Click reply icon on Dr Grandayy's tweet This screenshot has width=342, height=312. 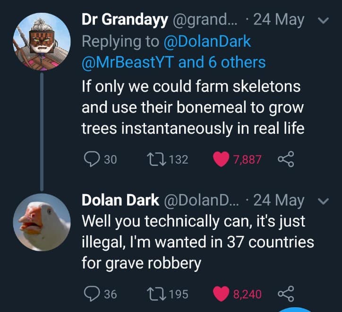[90, 159]
